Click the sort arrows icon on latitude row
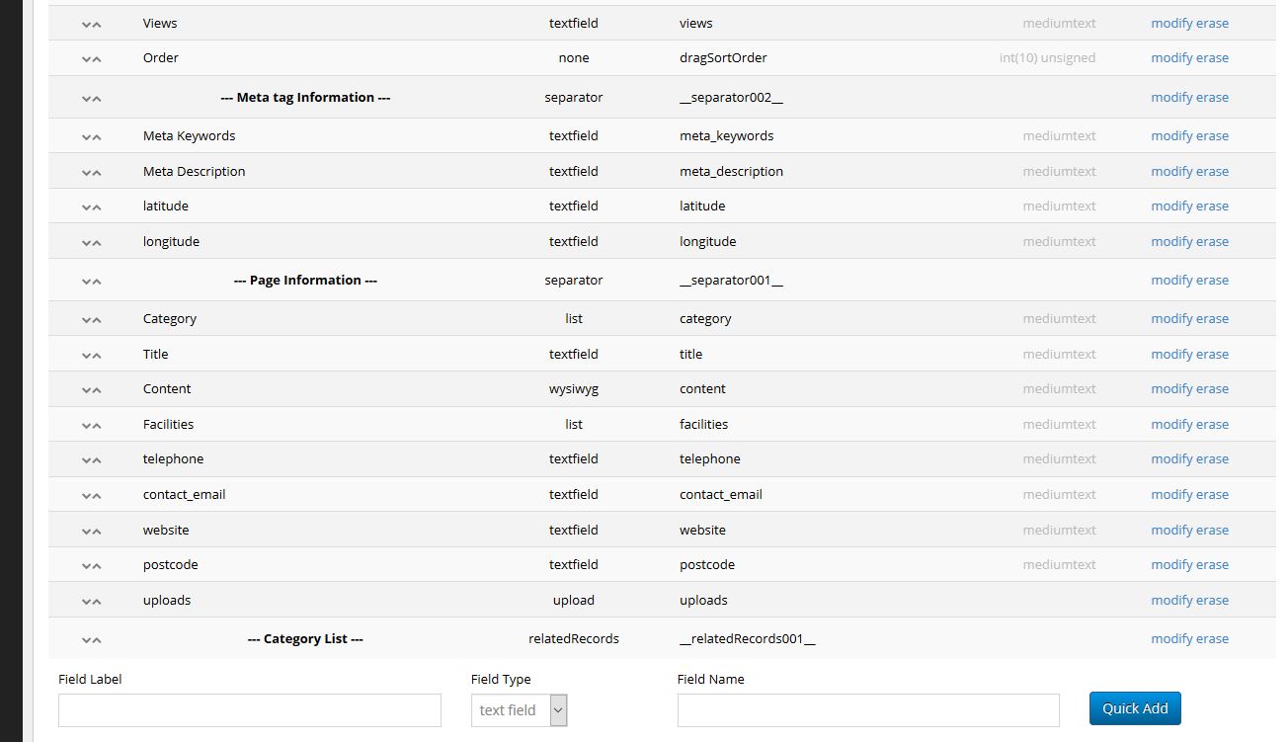 pyautogui.click(x=92, y=206)
